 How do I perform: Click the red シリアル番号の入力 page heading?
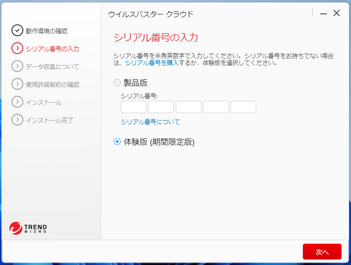click(155, 37)
